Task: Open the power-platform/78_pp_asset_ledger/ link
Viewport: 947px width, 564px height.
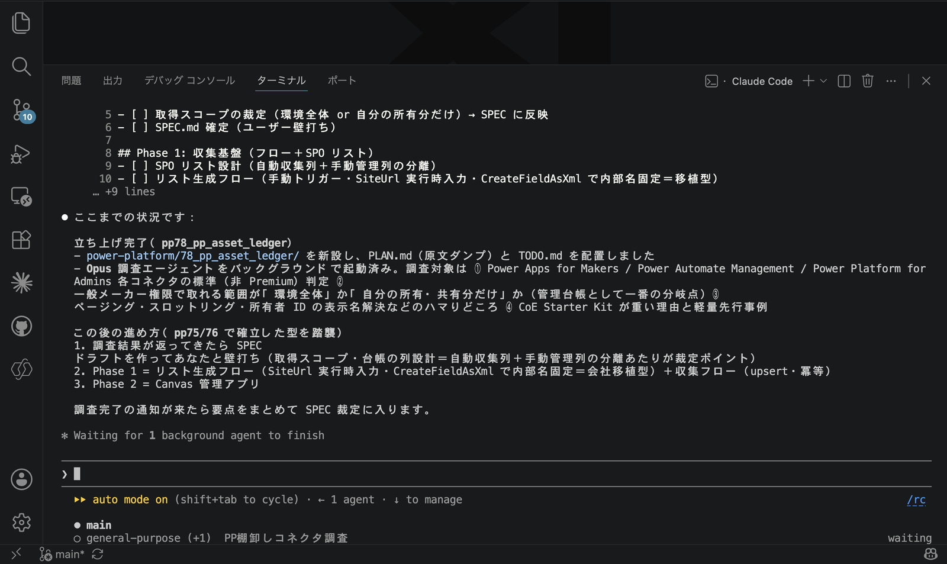Action: [x=193, y=256]
